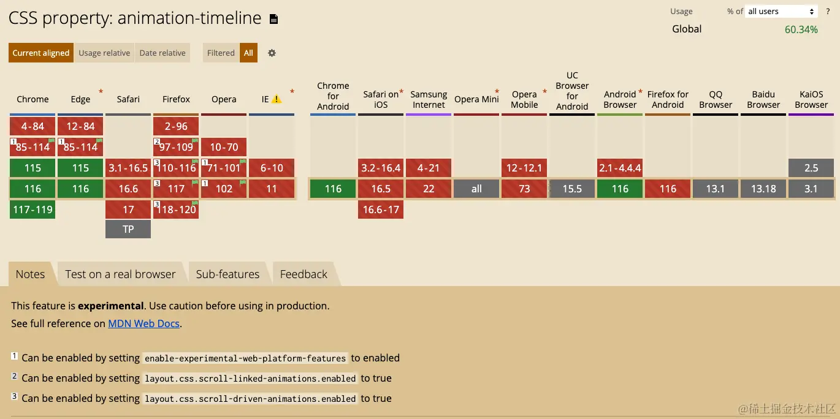Open the MDN Web Docs link
Viewport: 840px width, 419px height.
(144, 323)
